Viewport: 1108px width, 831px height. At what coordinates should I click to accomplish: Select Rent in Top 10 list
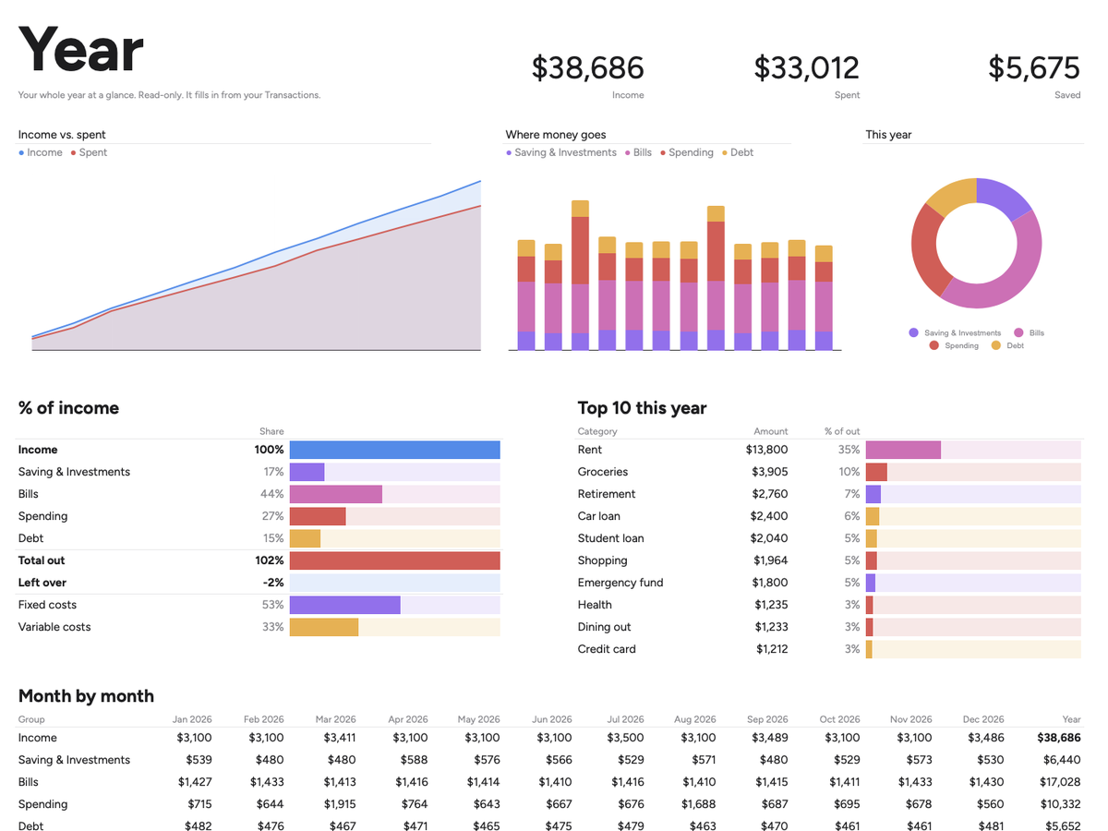click(590, 450)
